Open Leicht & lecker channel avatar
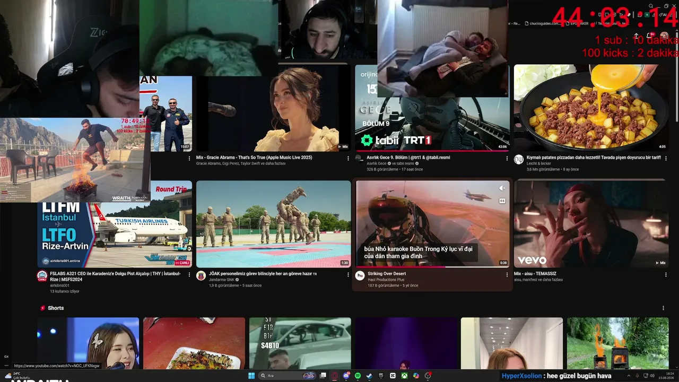This screenshot has width=679, height=382. pyautogui.click(x=518, y=160)
